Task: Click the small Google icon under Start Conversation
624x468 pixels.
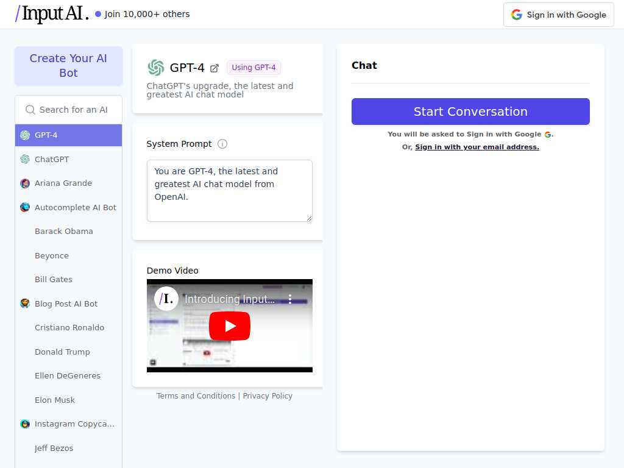Action: [x=548, y=135]
